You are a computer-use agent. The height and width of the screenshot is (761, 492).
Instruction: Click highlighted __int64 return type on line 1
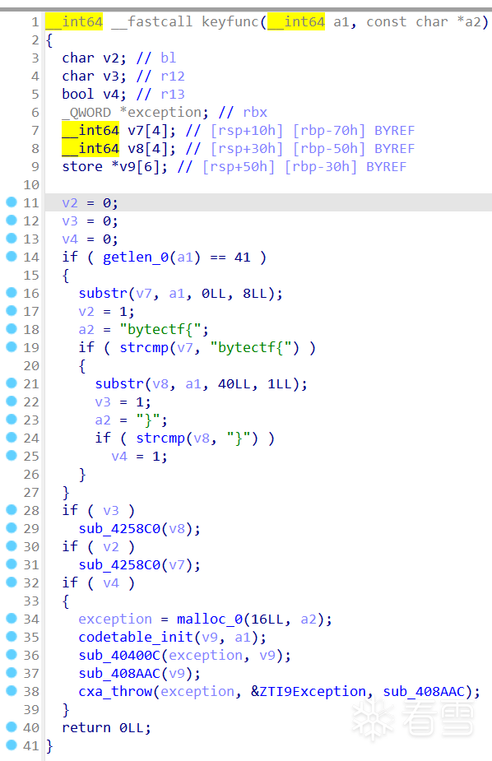point(74,22)
